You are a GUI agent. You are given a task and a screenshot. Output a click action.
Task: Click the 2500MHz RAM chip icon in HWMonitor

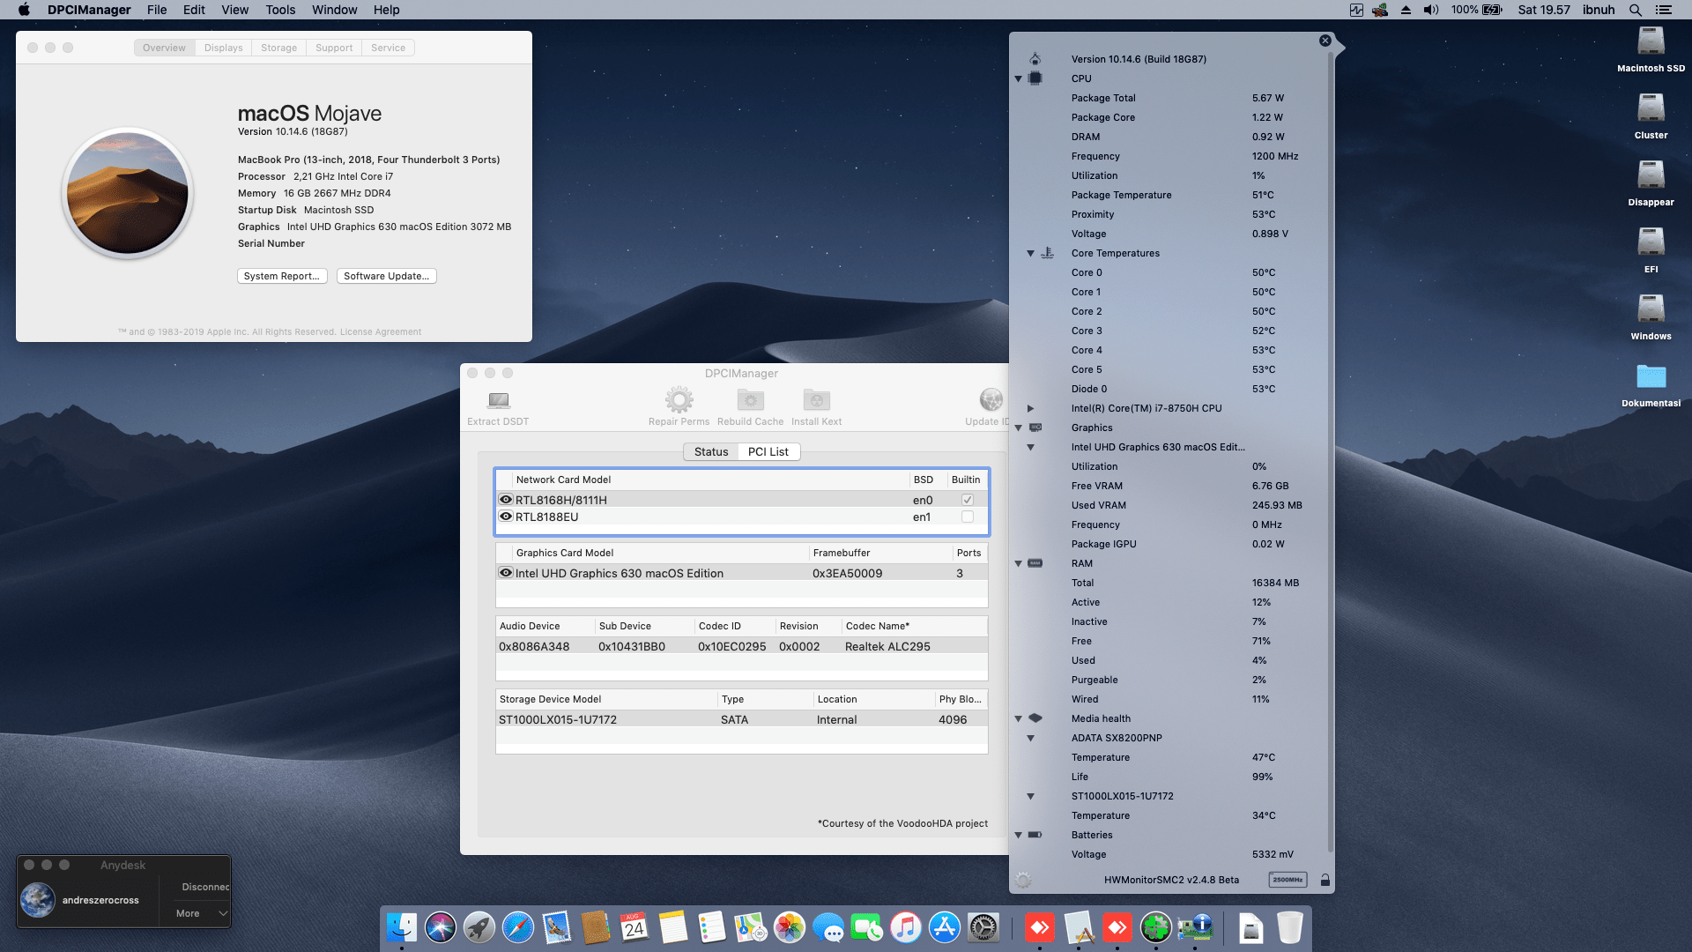click(x=1288, y=880)
